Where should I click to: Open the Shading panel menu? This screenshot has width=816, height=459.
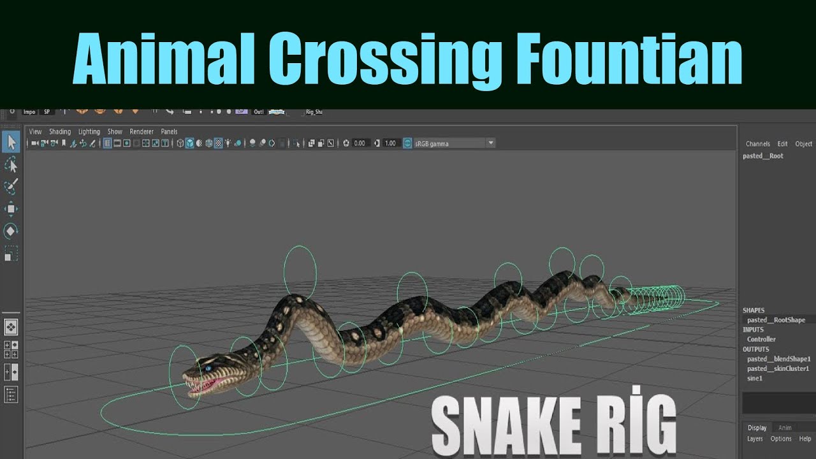pyautogui.click(x=60, y=132)
